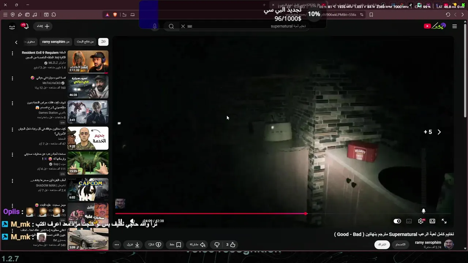The image size is (468, 263).
Task: Click the music note playlist icon
Action: click(x=34, y=15)
